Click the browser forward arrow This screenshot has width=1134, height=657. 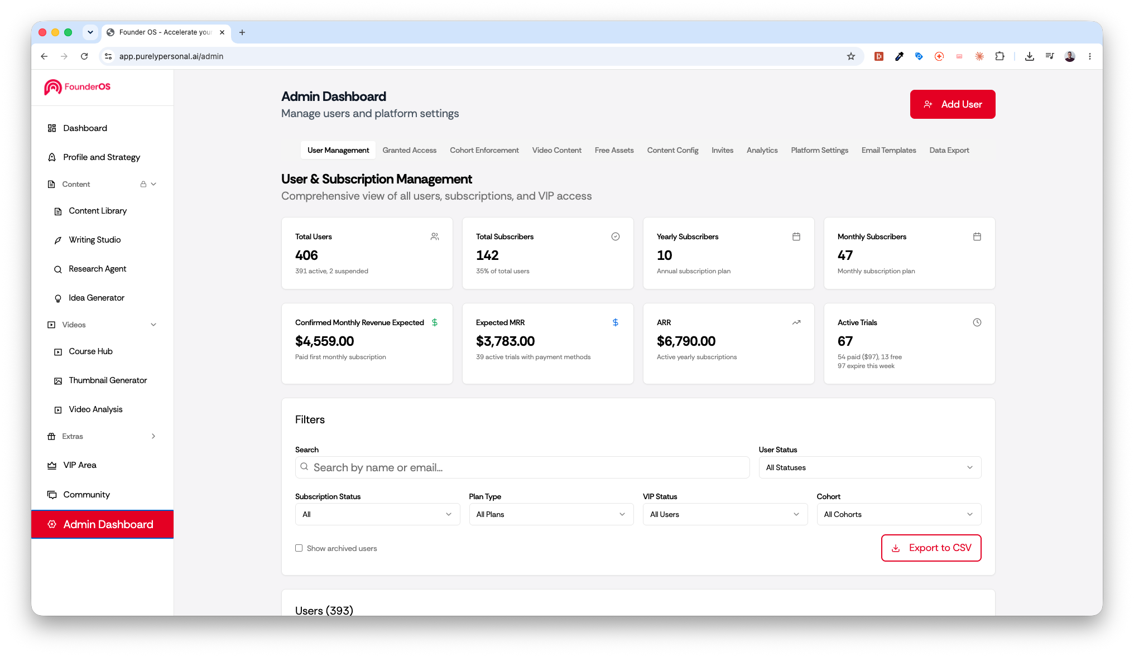(x=64, y=56)
